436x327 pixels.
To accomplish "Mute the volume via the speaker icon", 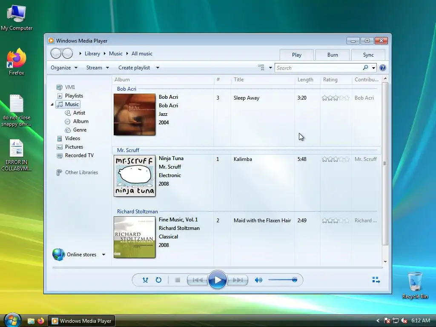I will pos(258,280).
